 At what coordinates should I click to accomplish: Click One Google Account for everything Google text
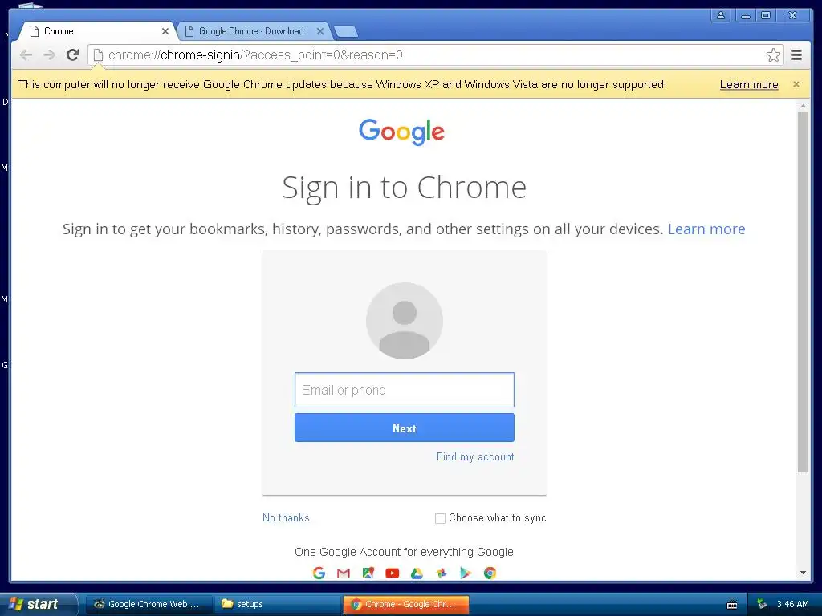[x=405, y=552]
